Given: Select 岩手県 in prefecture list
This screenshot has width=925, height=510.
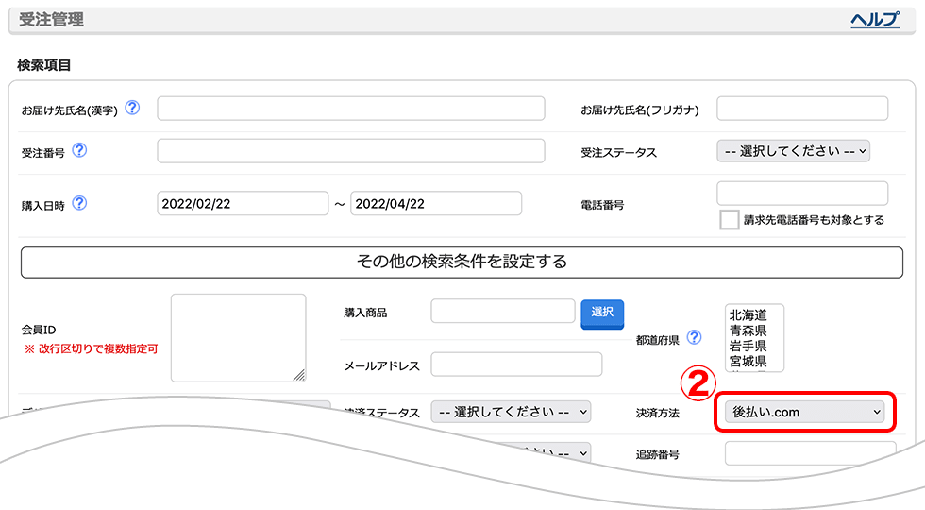Looking at the screenshot, I should (748, 346).
